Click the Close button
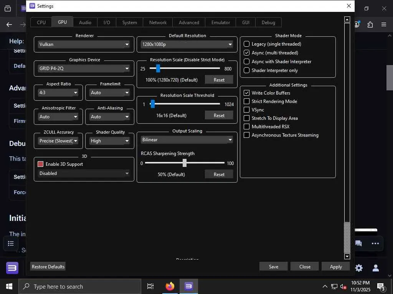 pyautogui.click(x=305, y=267)
